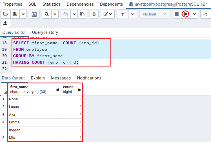Select result row number 4

point(3,122)
